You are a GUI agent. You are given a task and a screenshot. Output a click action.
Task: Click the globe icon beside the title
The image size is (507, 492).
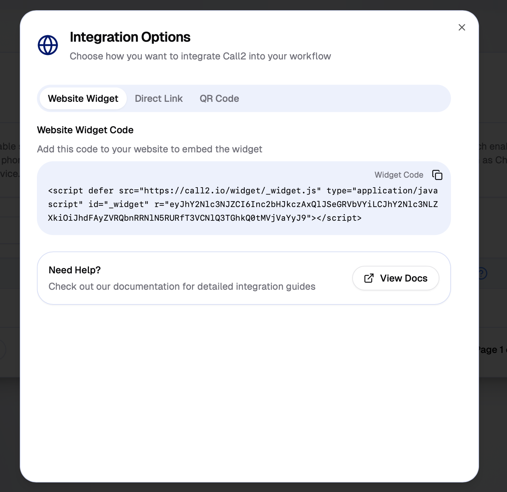[x=48, y=45]
